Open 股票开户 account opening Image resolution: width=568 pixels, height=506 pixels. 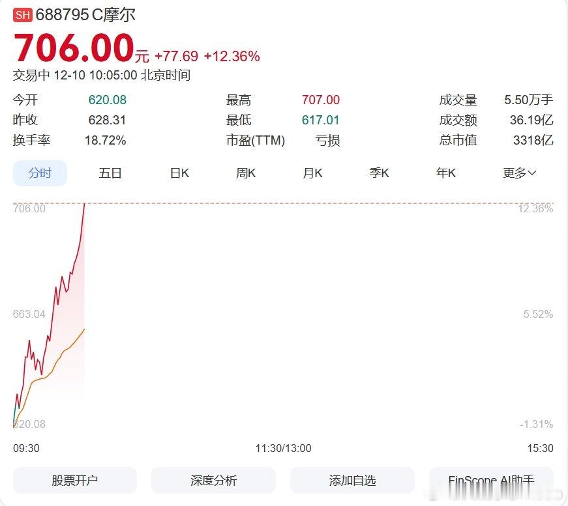74,480
